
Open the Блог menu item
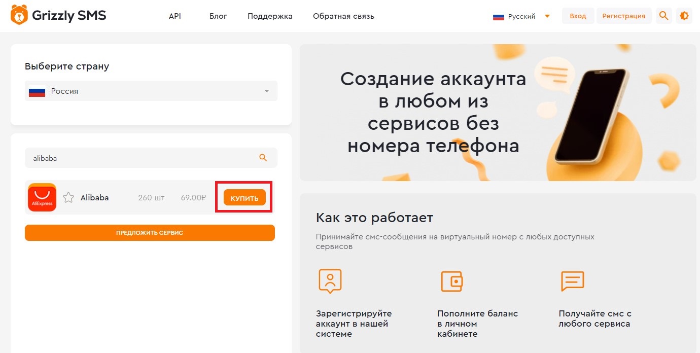(x=218, y=16)
